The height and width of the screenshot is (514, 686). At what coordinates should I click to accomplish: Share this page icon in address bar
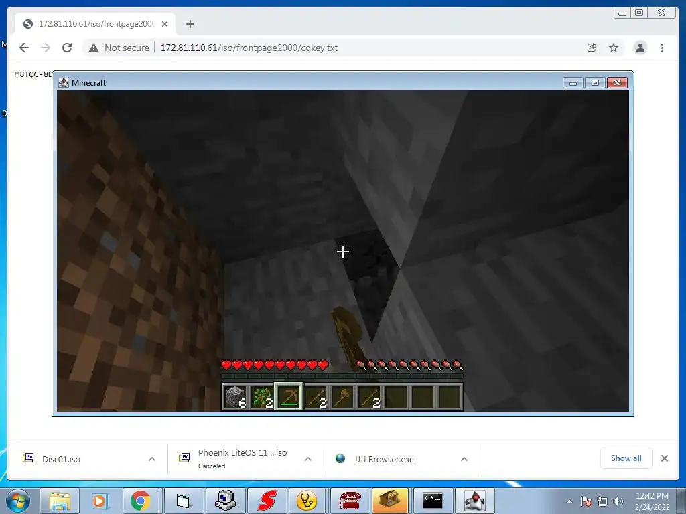592,48
